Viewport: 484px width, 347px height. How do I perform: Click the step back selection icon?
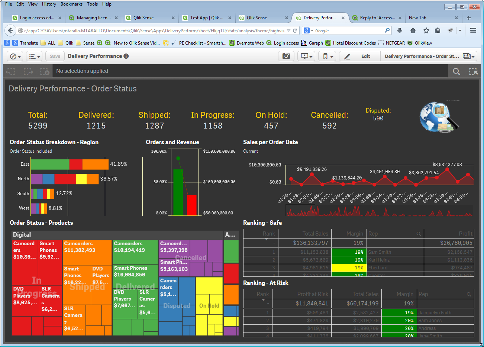point(11,71)
